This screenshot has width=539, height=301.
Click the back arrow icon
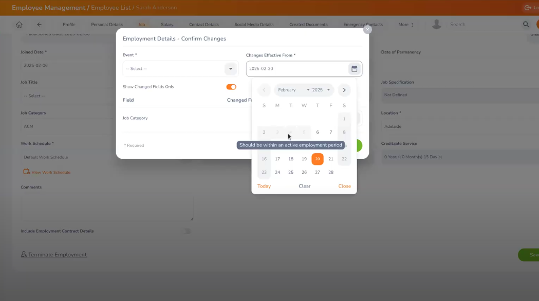[x=39, y=24]
